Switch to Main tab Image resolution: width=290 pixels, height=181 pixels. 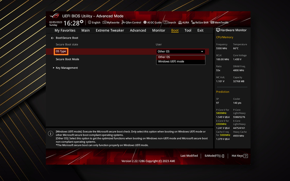coord(85,30)
